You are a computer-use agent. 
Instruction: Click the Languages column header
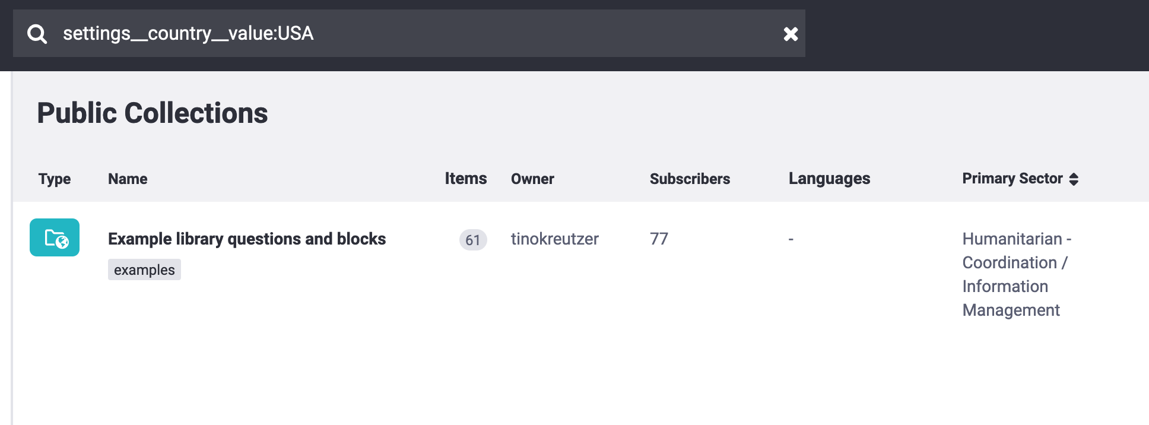[829, 179]
